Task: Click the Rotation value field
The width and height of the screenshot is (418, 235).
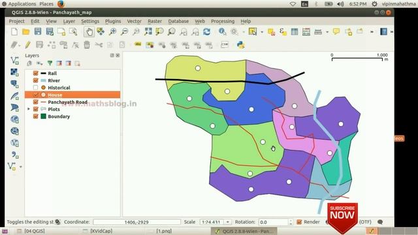Action: [274, 222]
